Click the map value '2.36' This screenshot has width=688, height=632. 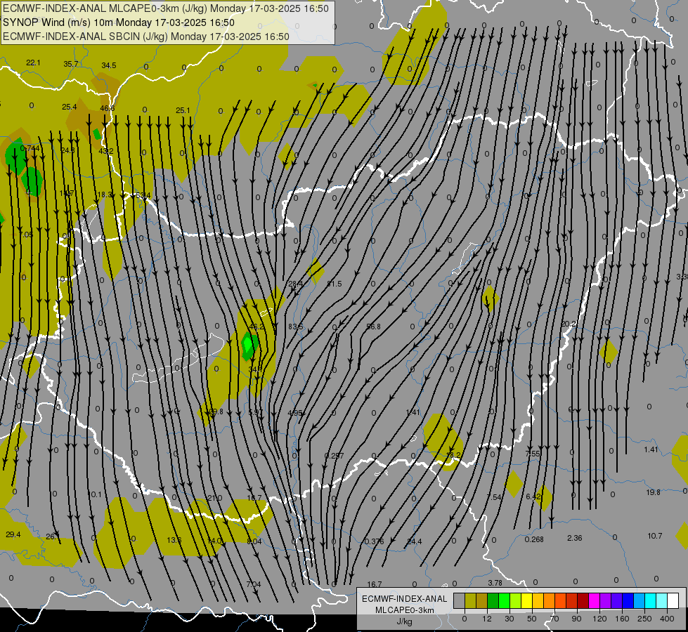coord(575,538)
